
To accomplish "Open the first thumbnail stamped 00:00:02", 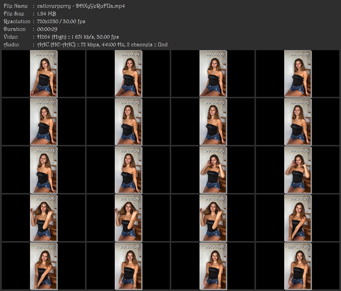I will (x=298, y=73).
